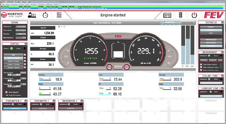Image resolution: width=226 pixels, height=124 pixels.
Task: Click the MEASUREMENT panel settings icon
Action: 222,52
